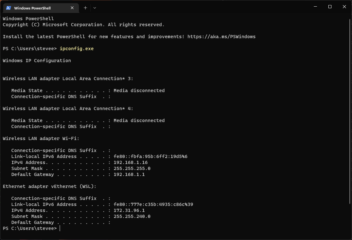Expand the new tab profile dropdown

(95, 8)
